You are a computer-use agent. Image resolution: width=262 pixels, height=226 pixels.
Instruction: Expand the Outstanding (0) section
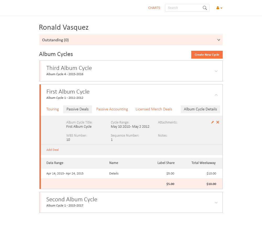[x=219, y=40]
